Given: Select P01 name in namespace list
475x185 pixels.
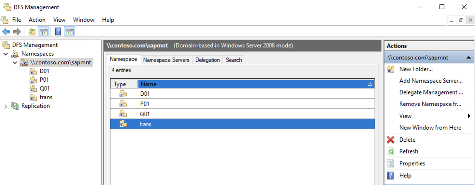Looking at the screenshot, I should coord(145,104).
